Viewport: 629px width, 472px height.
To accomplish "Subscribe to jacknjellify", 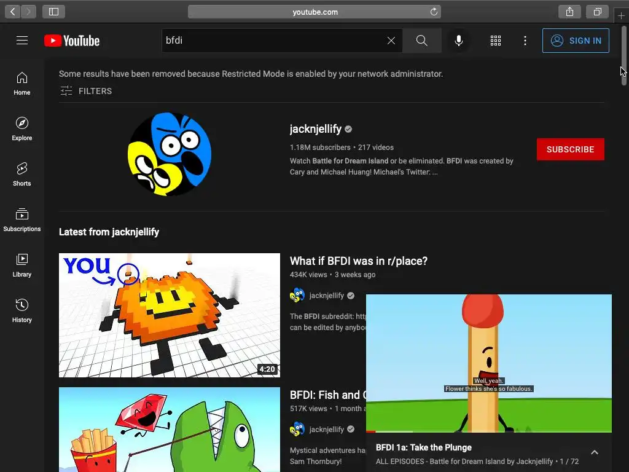I will click(x=571, y=149).
